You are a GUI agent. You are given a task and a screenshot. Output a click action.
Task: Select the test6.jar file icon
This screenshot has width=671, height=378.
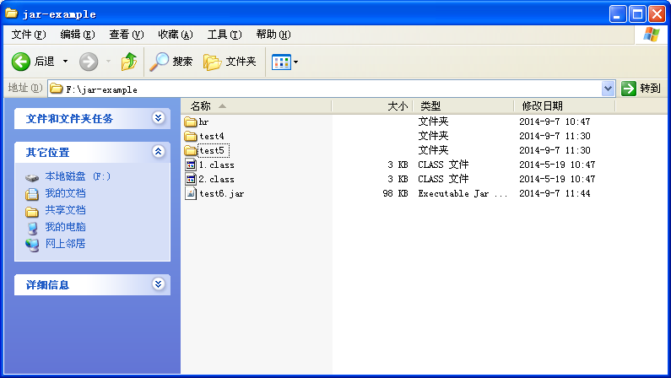click(x=191, y=193)
